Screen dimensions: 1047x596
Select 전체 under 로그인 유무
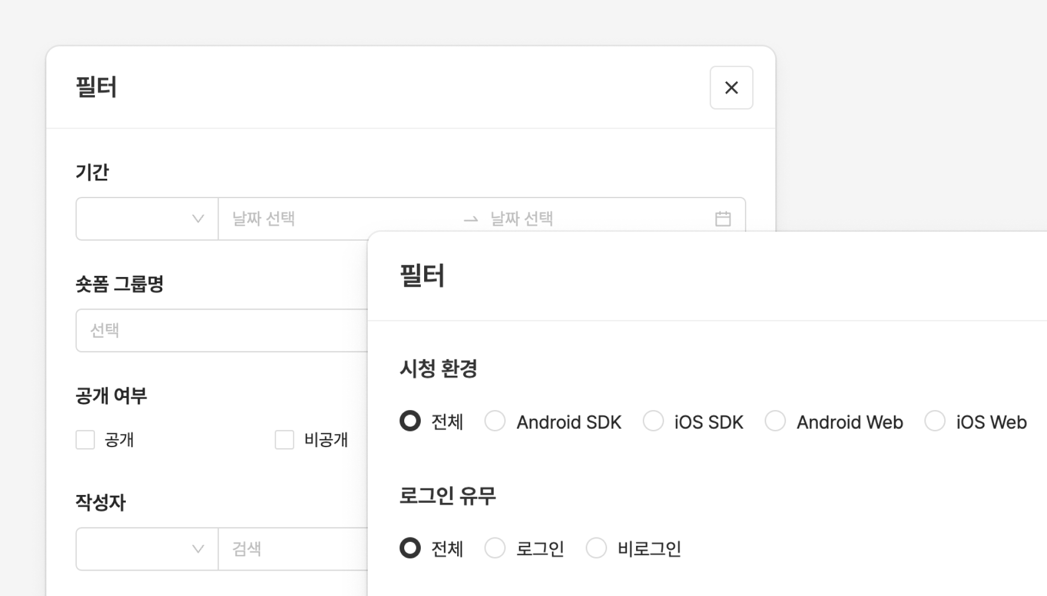410,548
